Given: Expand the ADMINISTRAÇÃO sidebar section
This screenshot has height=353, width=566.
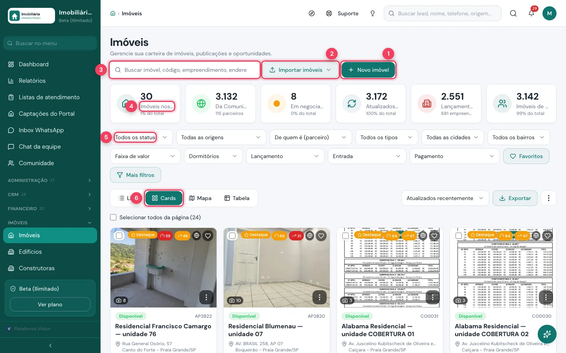Looking at the screenshot, I should point(50,180).
